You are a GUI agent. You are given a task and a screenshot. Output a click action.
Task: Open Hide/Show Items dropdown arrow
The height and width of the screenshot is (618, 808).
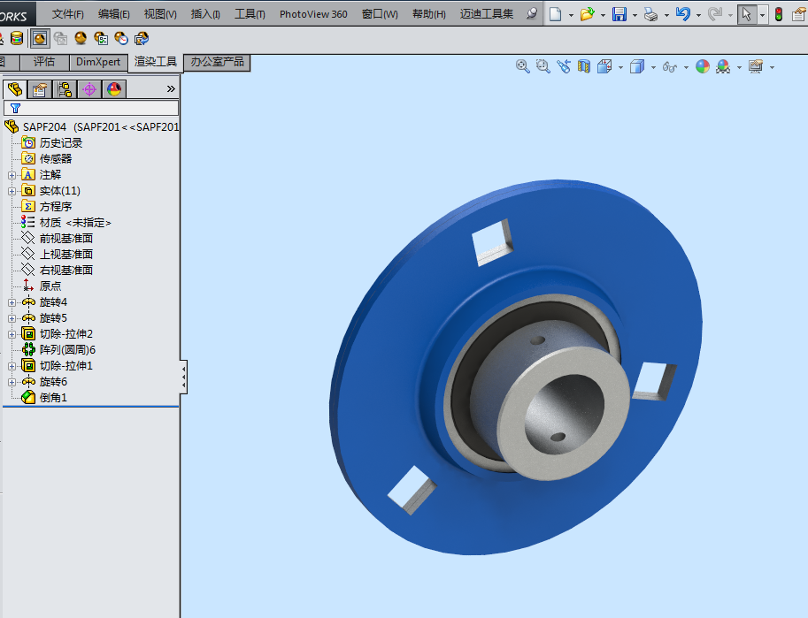point(686,67)
